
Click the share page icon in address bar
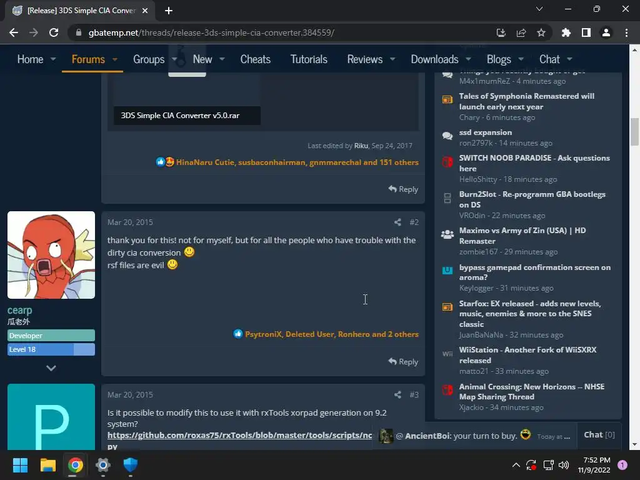521,32
